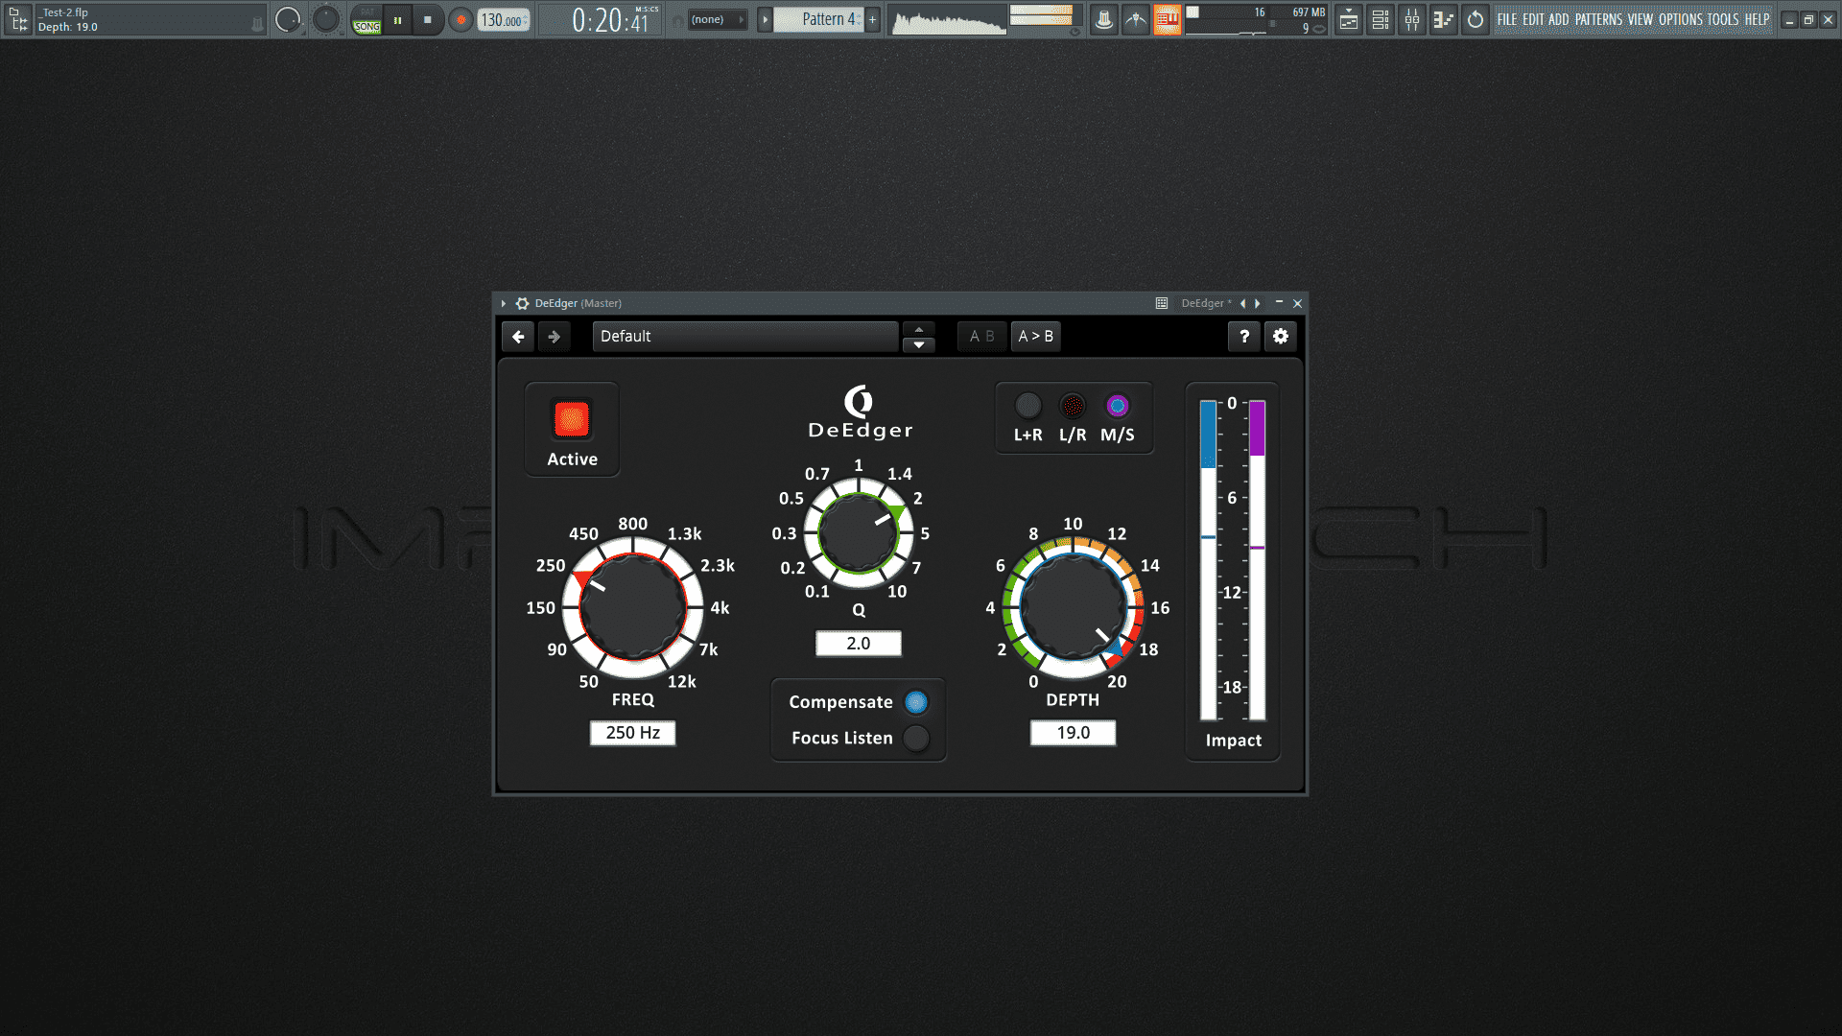Click the 130.000 tempo field
This screenshot has width=1842, height=1036.
[504, 19]
